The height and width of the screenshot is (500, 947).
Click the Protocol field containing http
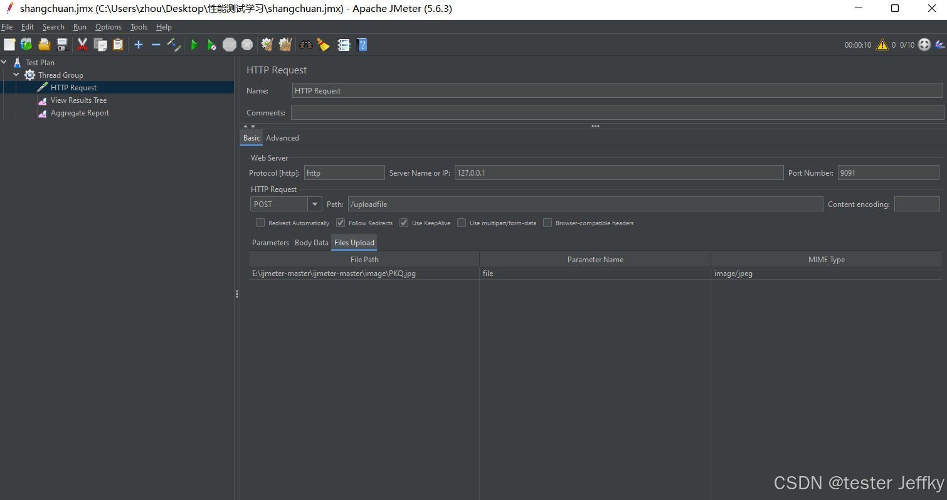click(x=344, y=173)
